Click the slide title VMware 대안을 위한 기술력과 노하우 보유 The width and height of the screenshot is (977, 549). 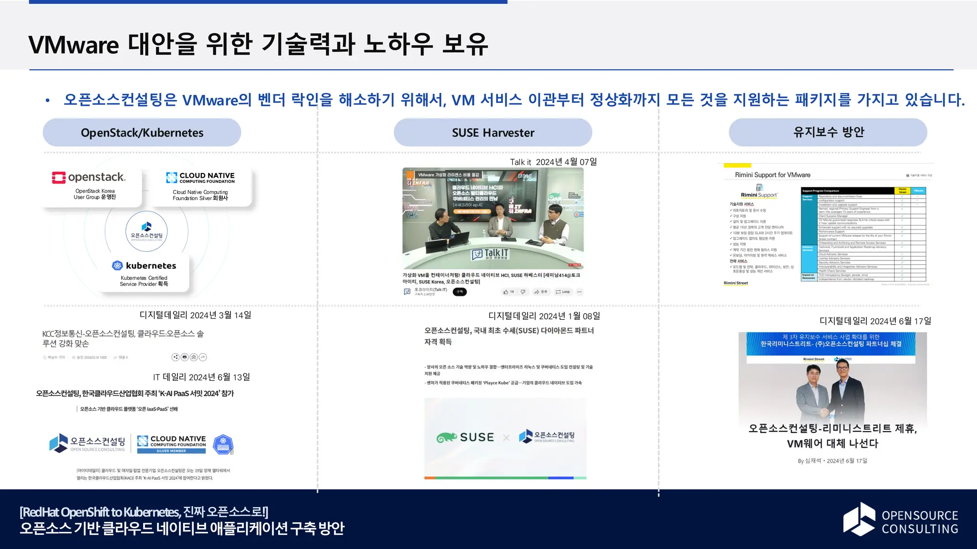point(258,44)
